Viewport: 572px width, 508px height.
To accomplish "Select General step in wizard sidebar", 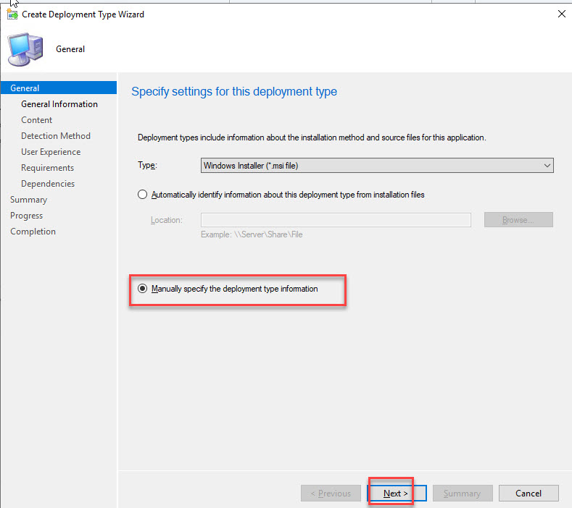I will tap(25, 88).
